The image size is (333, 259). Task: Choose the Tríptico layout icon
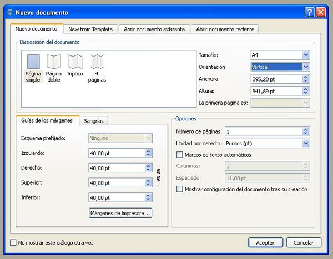[x=75, y=62]
